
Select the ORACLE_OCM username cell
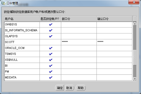point(22,48)
